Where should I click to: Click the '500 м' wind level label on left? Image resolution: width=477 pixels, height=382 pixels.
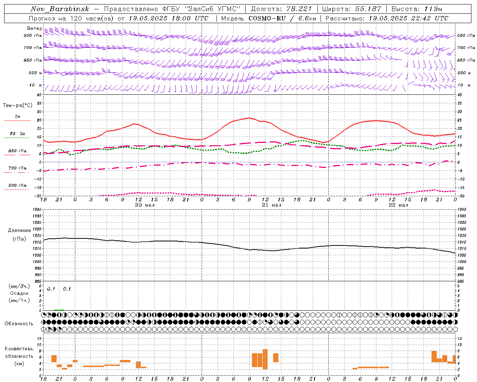pyautogui.click(x=35, y=73)
